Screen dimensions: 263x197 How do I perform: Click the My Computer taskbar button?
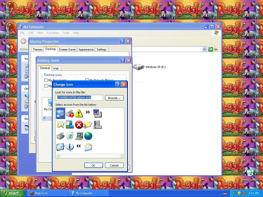point(89,193)
